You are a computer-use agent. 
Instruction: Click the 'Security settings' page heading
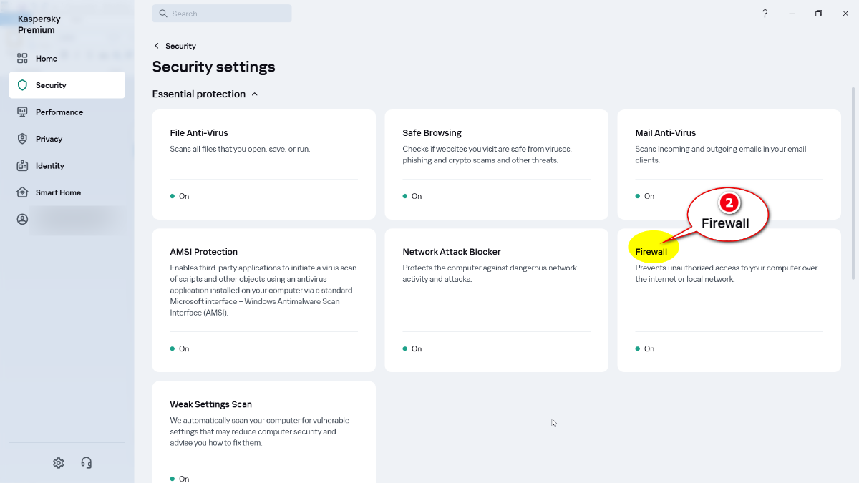click(x=213, y=67)
